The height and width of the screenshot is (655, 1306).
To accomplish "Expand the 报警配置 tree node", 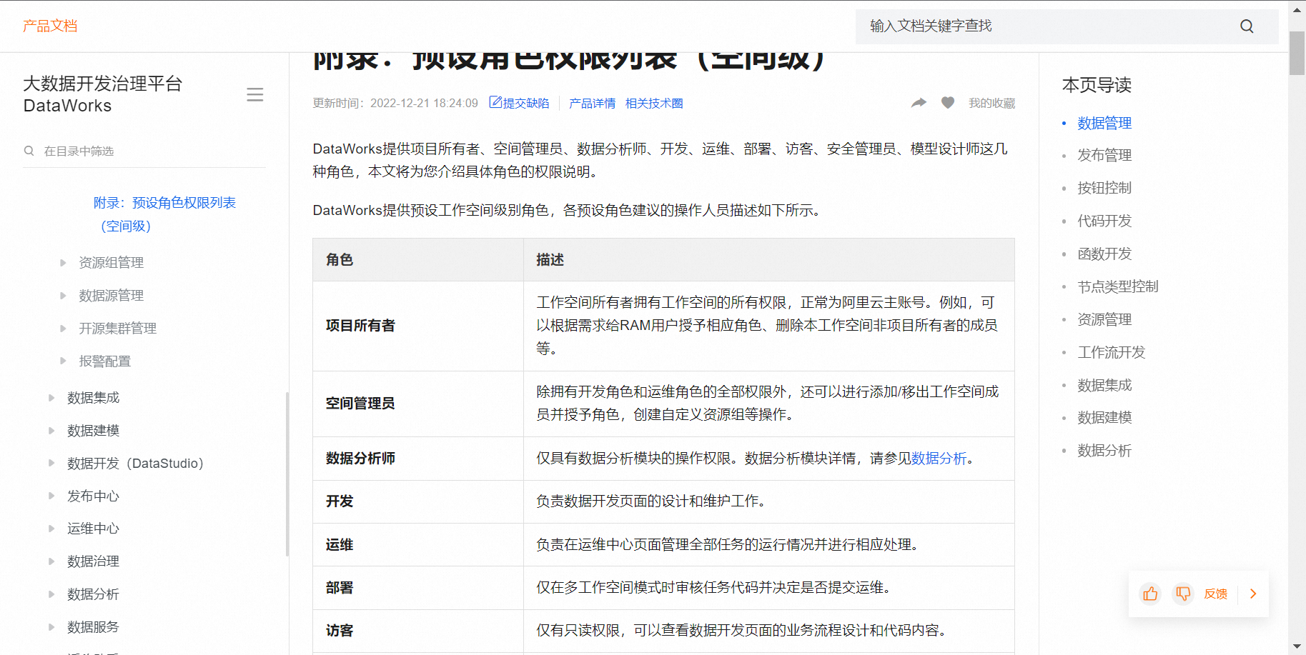I will coord(63,361).
